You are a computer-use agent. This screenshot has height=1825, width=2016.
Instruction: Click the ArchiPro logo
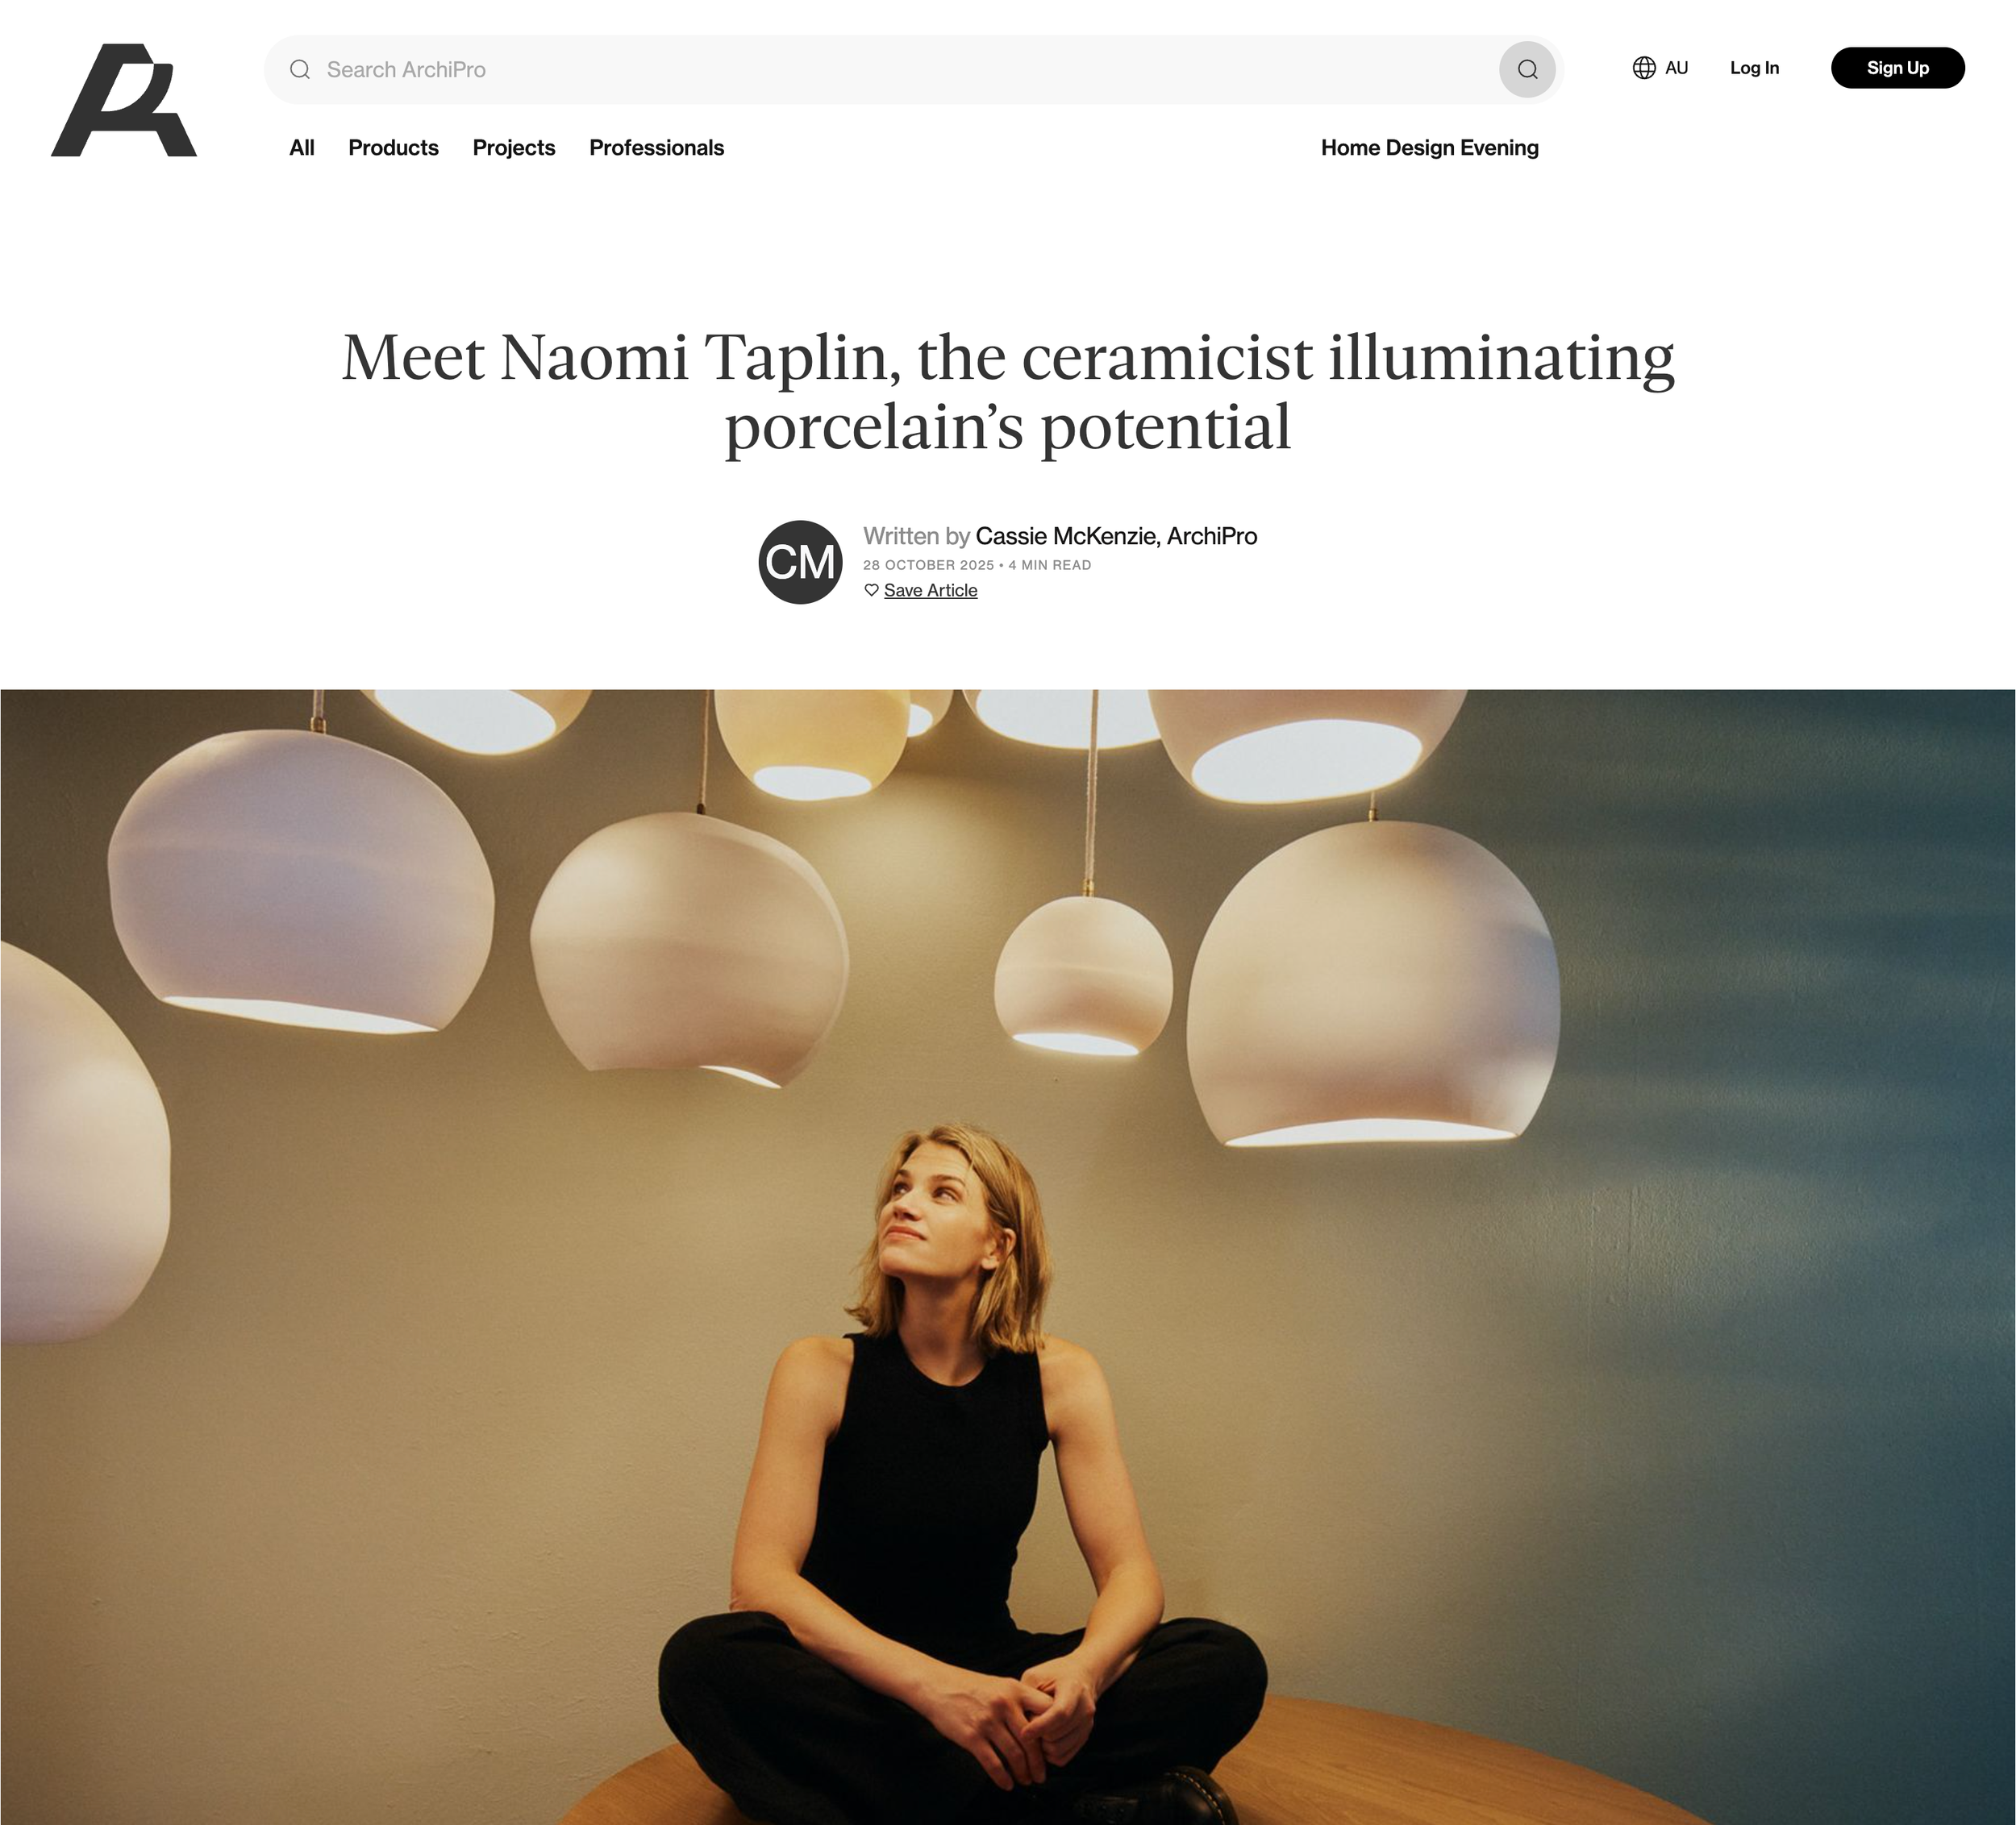click(x=124, y=100)
